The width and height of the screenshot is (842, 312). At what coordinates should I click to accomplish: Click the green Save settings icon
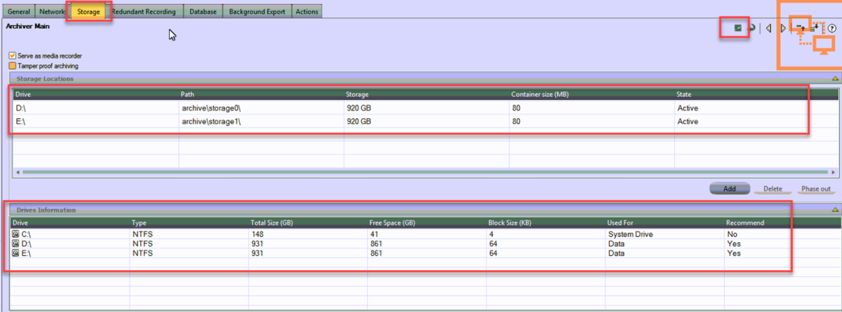(738, 28)
